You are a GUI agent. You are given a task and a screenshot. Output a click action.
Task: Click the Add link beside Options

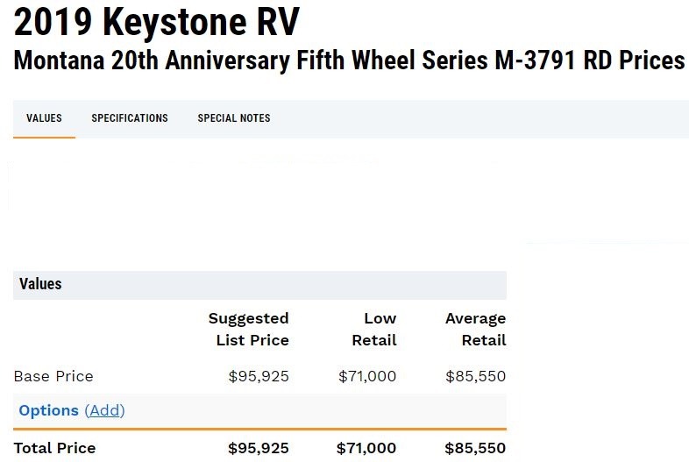[104, 410]
